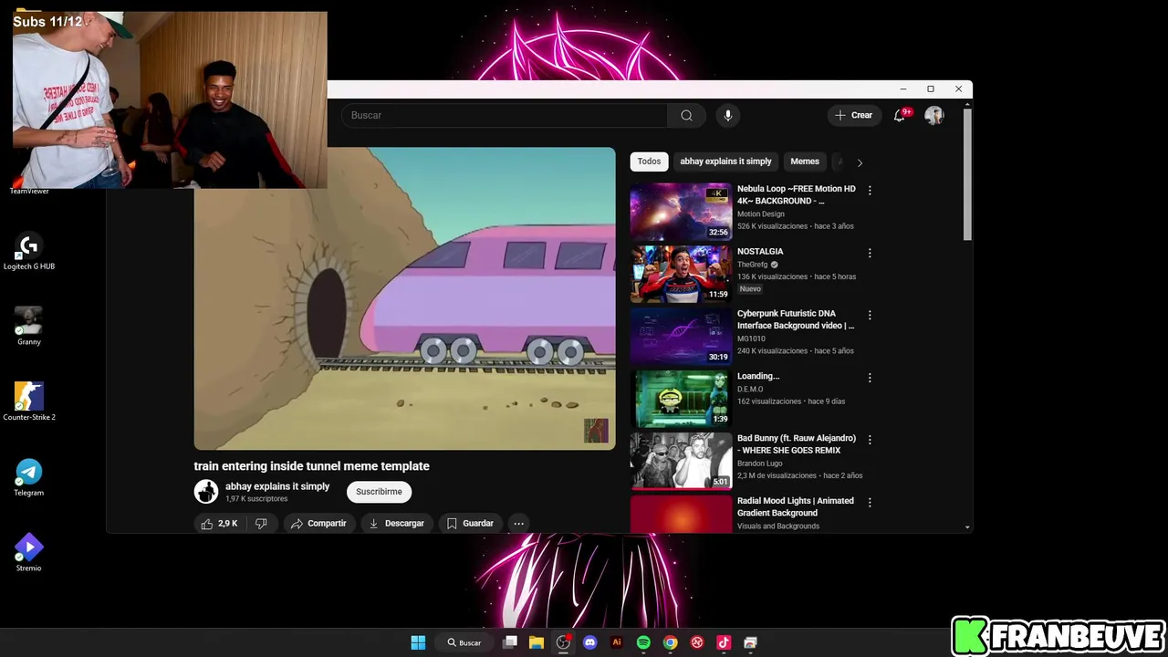This screenshot has height=657, width=1168.
Task: Click Descargar to download video
Action: click(x=396, y=524)
